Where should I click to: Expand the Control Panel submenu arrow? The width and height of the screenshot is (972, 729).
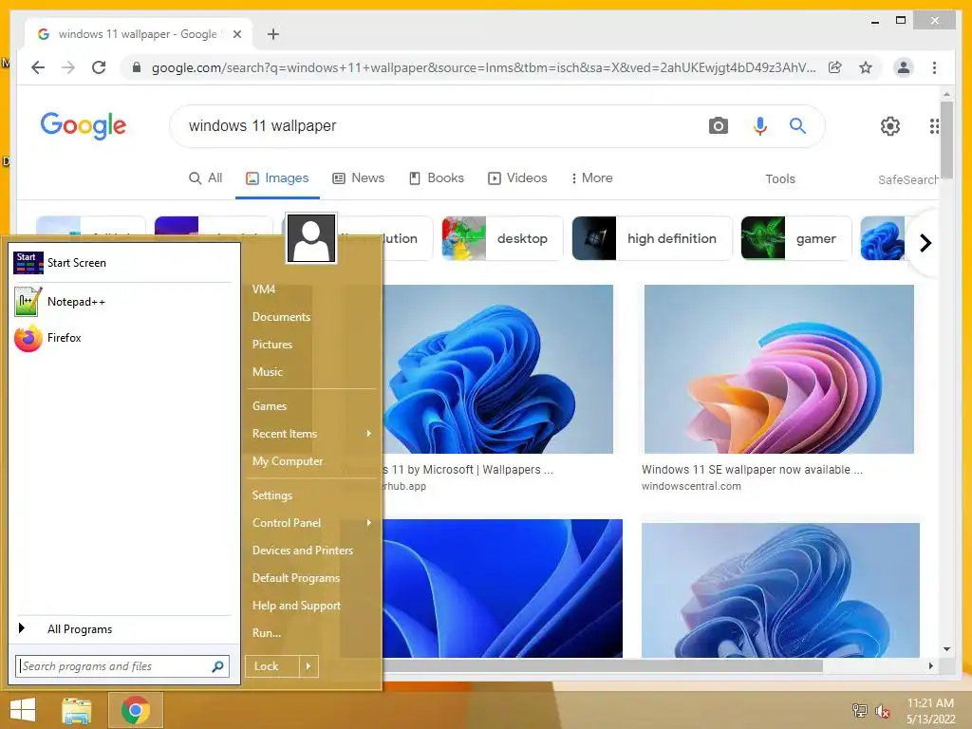click(369, 523)
